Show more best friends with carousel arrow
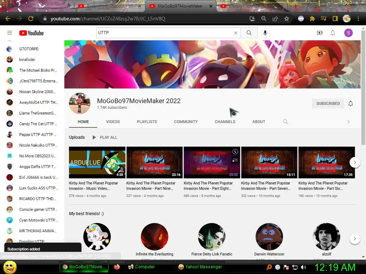Image resolution: width=366 pixels, height=274 pixels. pos(355,239)
